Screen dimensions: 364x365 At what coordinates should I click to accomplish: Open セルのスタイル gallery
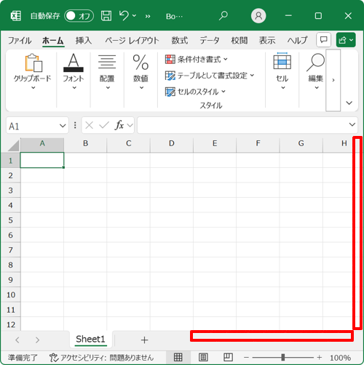coord(195,92)
